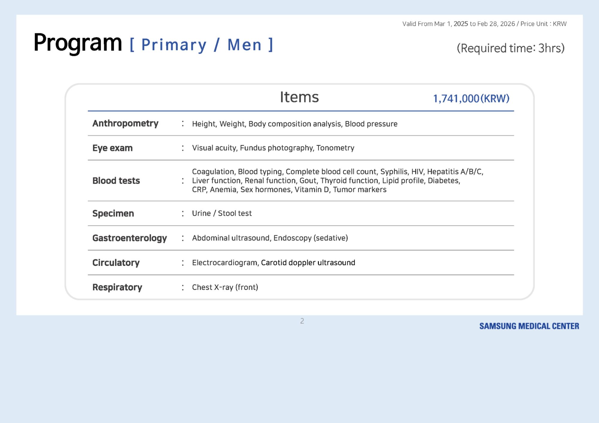The image size is (599, 423).
Task: Click the Urine / Stool test text
Action: pyautogui.click(x=222, y=213)
